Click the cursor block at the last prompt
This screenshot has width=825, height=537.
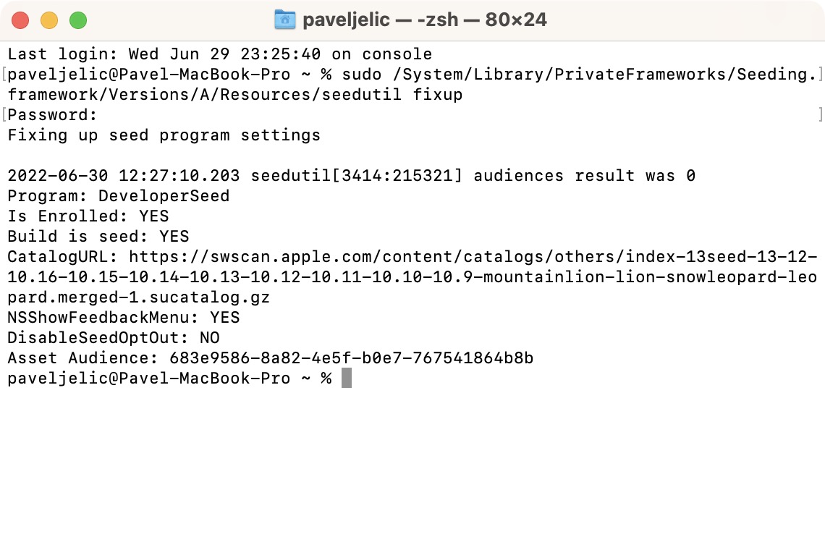[x=347, y=379]
